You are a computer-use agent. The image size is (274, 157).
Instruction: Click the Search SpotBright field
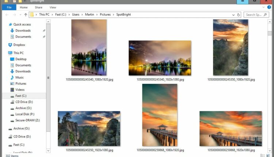click(256, 15)
